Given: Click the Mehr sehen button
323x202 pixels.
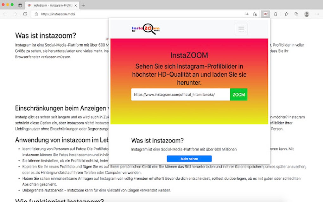Looking at the screenshot, I should pyautogui.click(x=189, y=159).
